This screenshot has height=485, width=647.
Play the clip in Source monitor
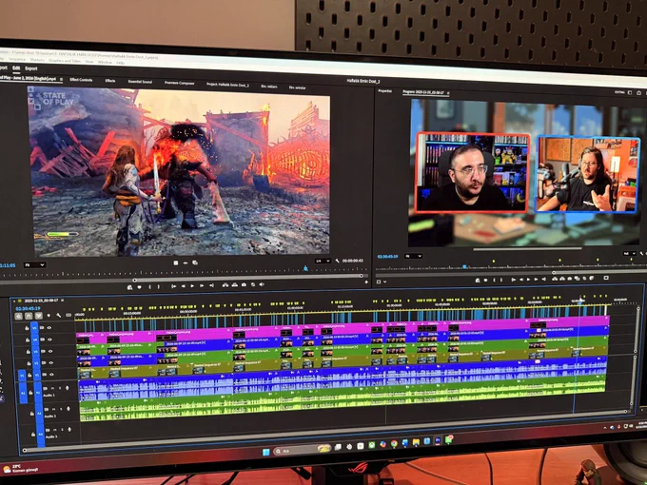point(192,285)
